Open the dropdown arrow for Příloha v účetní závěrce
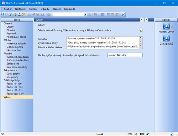Screen dimensions: 178x136 click(x=141, y=46)
